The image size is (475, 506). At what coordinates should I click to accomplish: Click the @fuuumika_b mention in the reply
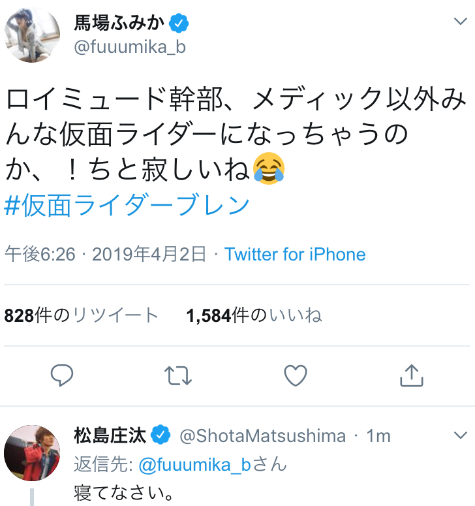(x=194, y=464)
